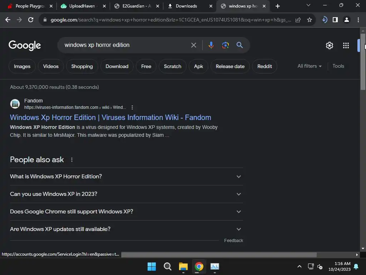Filter results by Videos
Image resolution: width=366 pixels, height=275 pixels.
(51, 66)
